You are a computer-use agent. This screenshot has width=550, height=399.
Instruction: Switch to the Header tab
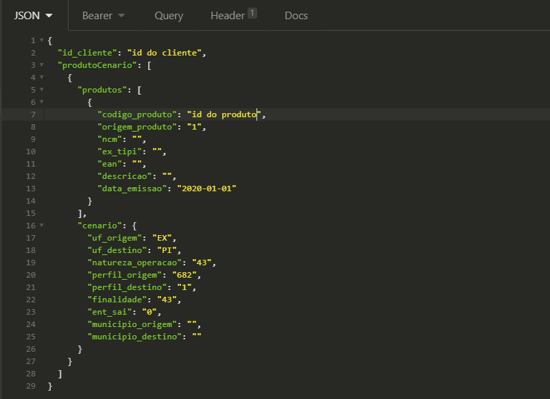coord(234,16)
